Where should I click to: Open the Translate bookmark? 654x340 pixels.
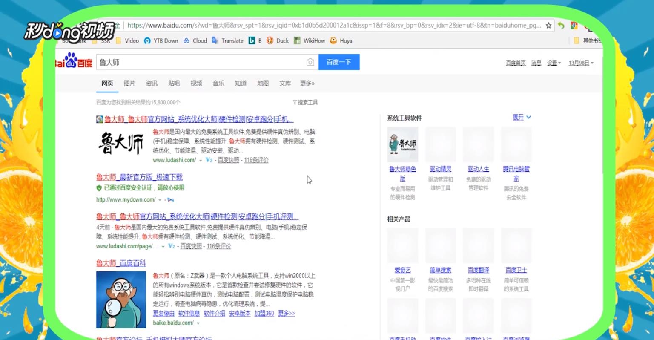pos(227,41)
